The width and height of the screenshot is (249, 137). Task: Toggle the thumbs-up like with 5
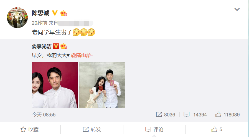click(x=217, y=129)
